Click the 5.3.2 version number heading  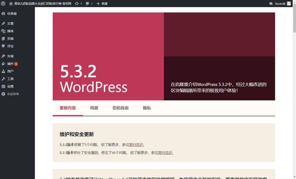78,71
